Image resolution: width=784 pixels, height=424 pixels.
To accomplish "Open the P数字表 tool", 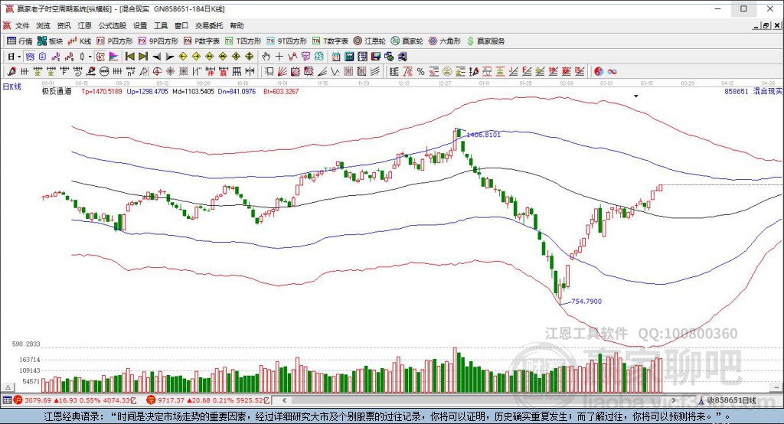I will point(201,41).
